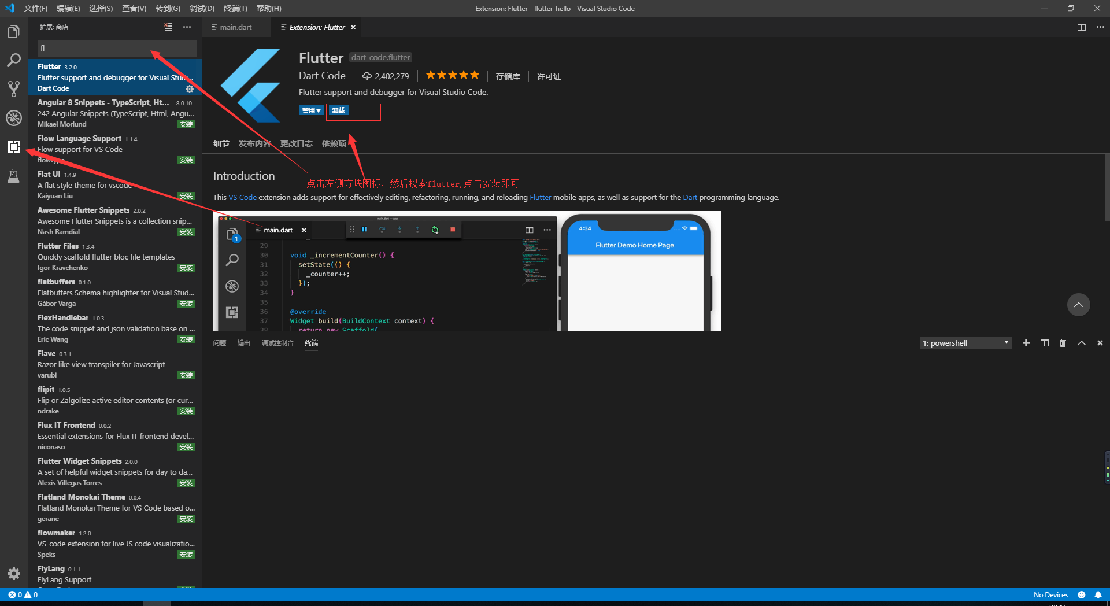Click the five-star rating of Flutter
The image size is (1110, 606).
tap(453, 75)
